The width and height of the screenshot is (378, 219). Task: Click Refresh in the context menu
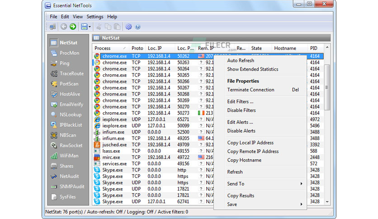pyautogui.click(x=235, y=172)
